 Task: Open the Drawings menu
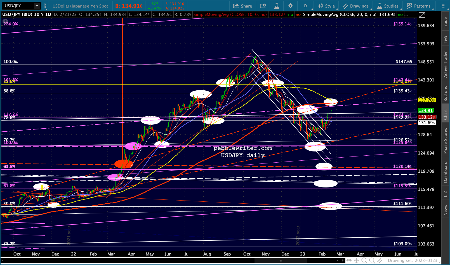[x=356, y=6]
